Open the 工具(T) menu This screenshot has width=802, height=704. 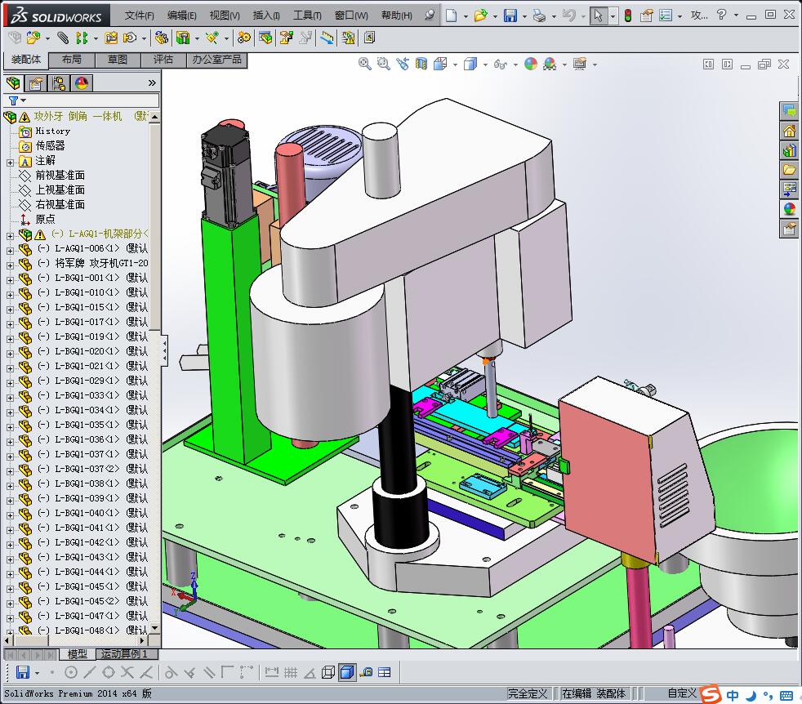tap(307, 16)
